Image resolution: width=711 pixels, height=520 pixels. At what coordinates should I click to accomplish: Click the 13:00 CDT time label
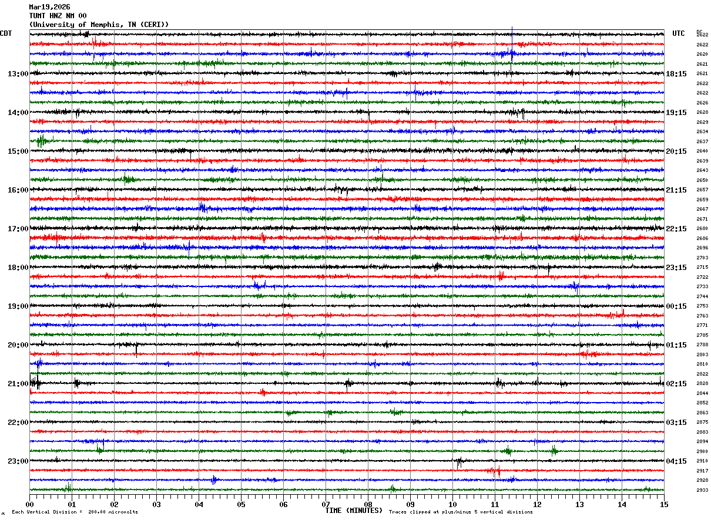pyautogui.click(x=18, y=74)
